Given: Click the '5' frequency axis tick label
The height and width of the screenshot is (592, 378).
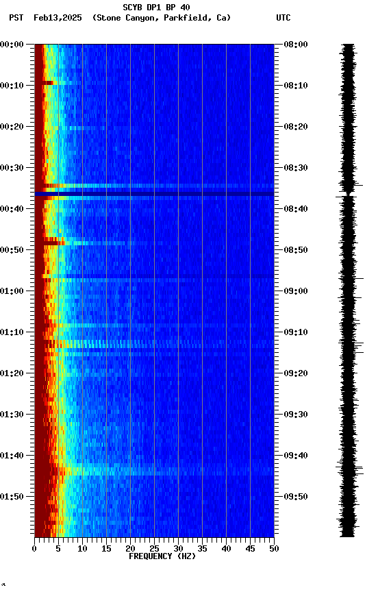Looking at the screenshot, I should pyautogui.click(x=58, y=549).
